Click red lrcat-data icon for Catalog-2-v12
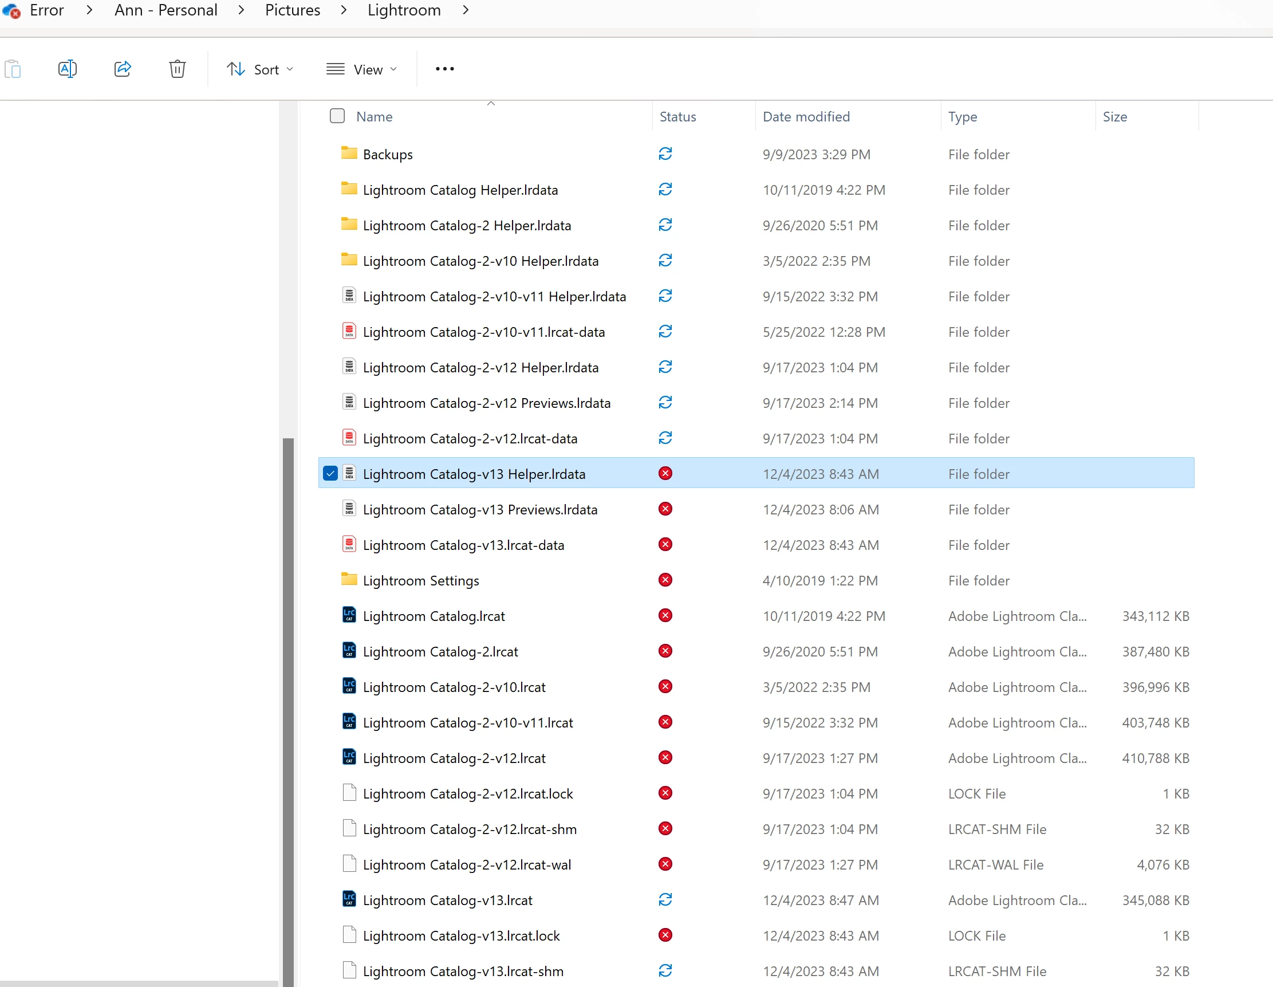This screenshot has height=987, width=1273. click(349, 438)
